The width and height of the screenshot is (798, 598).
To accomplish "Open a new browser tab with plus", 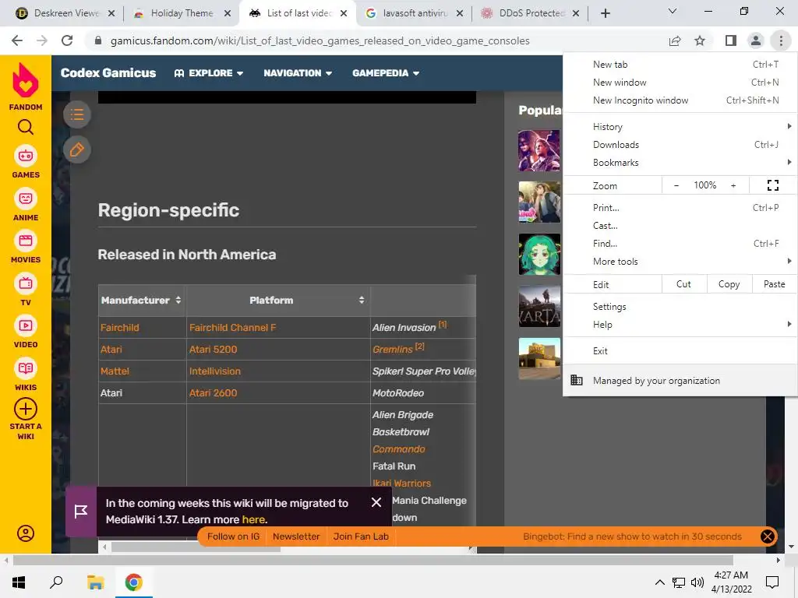I will point(605,13).
